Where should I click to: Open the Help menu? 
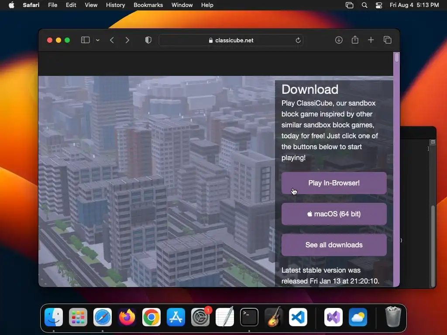pos(207,5)
